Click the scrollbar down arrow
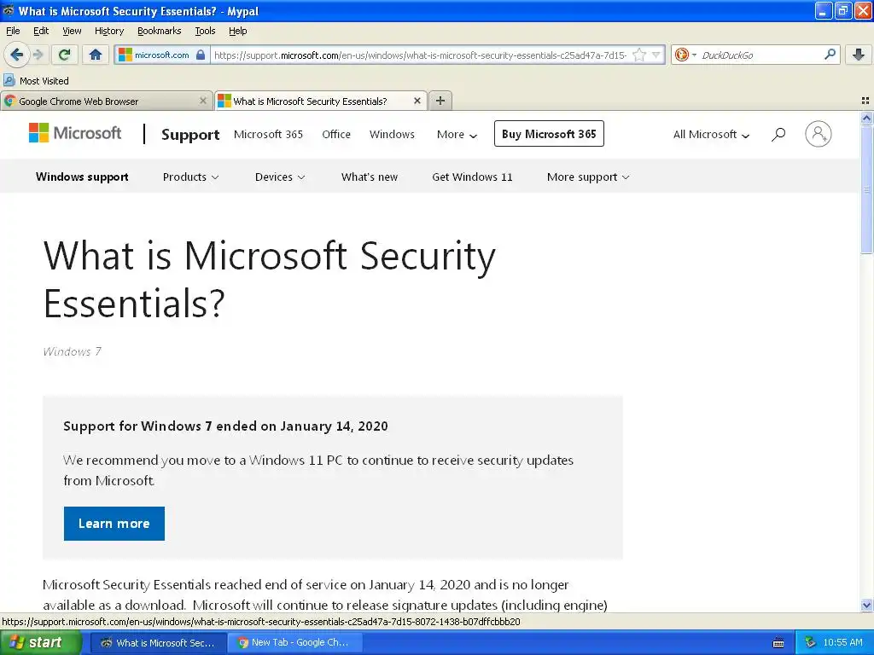 866,605
